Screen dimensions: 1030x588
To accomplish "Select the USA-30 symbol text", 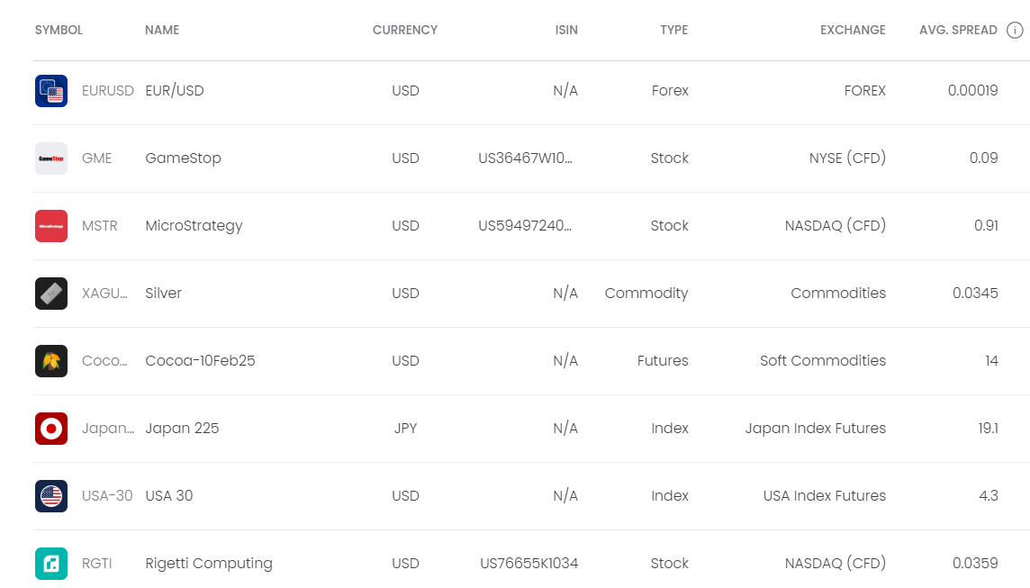I will [x=107, y=496].
